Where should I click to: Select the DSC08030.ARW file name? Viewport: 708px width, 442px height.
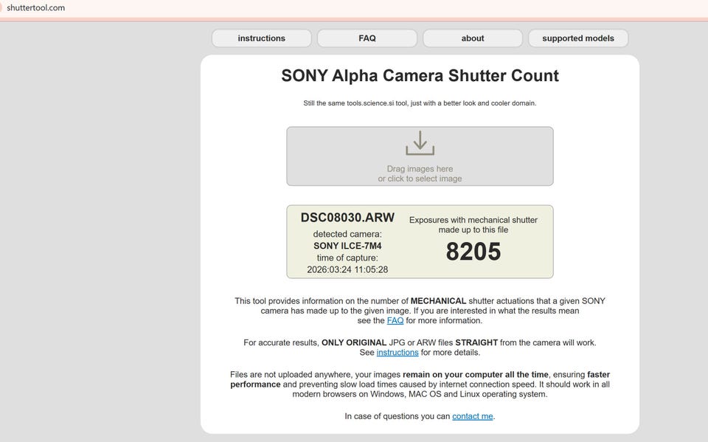[x=347, y=218]
